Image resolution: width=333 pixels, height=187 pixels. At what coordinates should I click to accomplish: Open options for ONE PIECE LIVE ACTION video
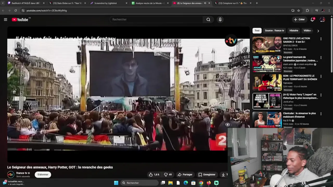[x=321, y=39]
